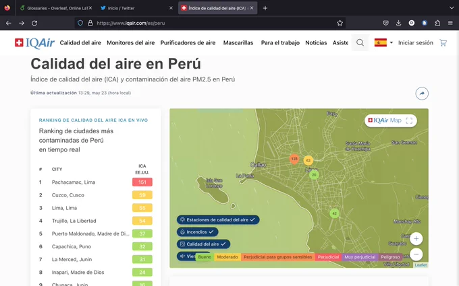
Task: Zoom in on the map with plus
Action: tap(416, 239)
